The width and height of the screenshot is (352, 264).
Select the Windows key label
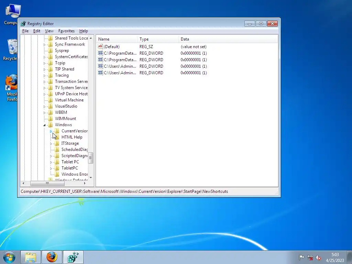point(63,125)
